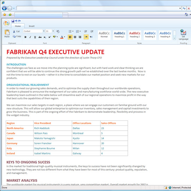Screen dimensions: 191x191
Task: Apply the heading 2 style
Action: pos(135,35)
